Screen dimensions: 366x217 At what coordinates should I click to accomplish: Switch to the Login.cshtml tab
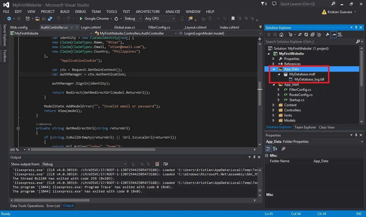[91, 27]
